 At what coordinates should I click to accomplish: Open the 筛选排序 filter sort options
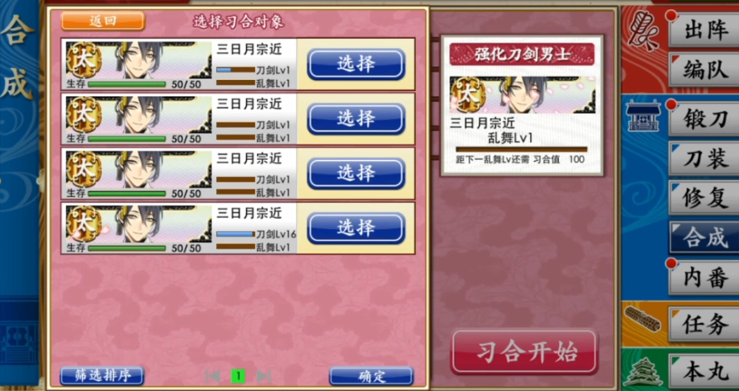click(102, 376)
